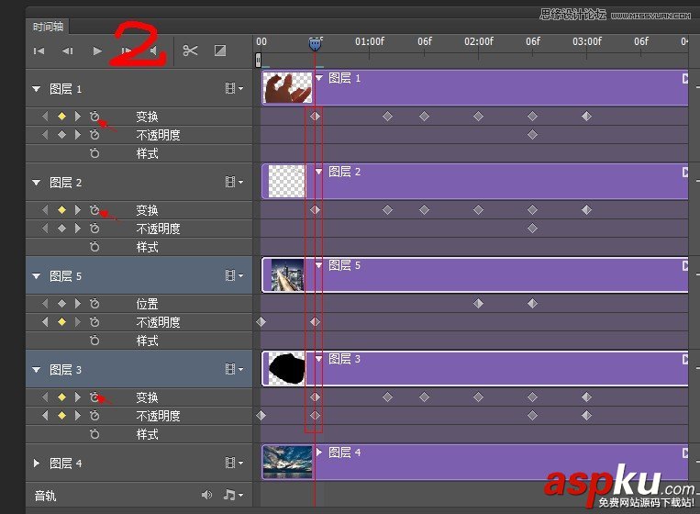Toggle 图层 1 变换 stopwatch
Viewport: 700px width, 514px height.
(x=94, y=117)
